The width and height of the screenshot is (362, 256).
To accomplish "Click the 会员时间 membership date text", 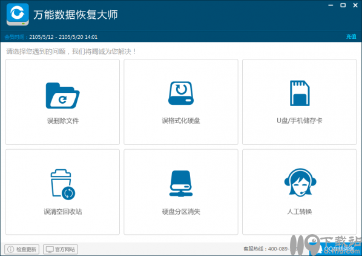I will coord(51,37).
